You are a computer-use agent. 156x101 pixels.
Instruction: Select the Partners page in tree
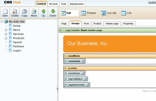18,46
